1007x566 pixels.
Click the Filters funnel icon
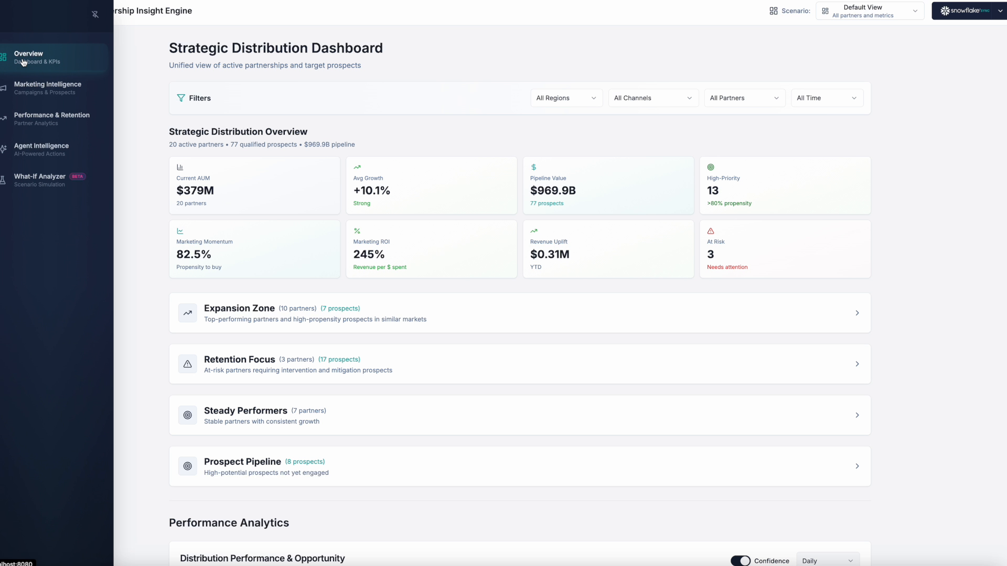point(181,98)
